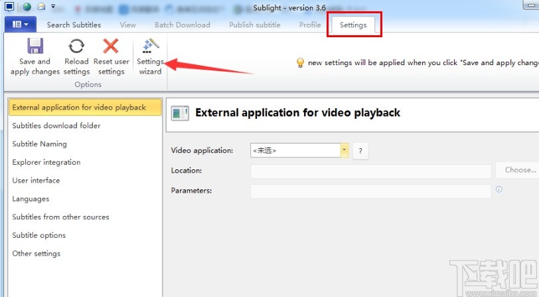Select Explorer integration settings
The image size is (539, 297).
[46, 162]
